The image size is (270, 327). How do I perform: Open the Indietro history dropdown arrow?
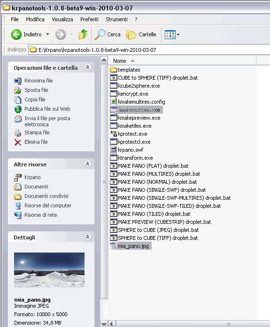coord(47,34)
